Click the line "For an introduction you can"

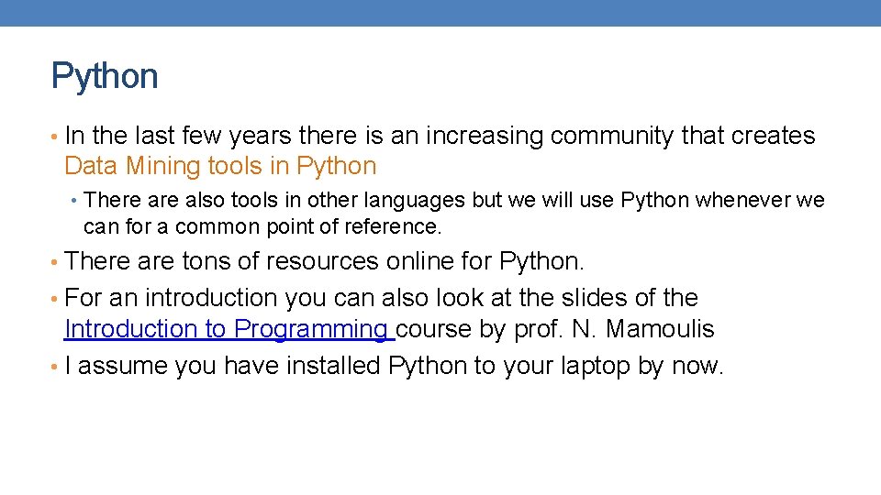pyautogui.click(x=382, y=299)
